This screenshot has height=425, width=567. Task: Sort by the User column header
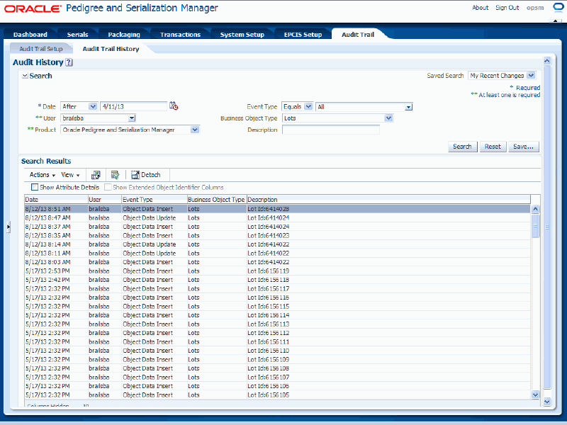click(x=104, y=200)
